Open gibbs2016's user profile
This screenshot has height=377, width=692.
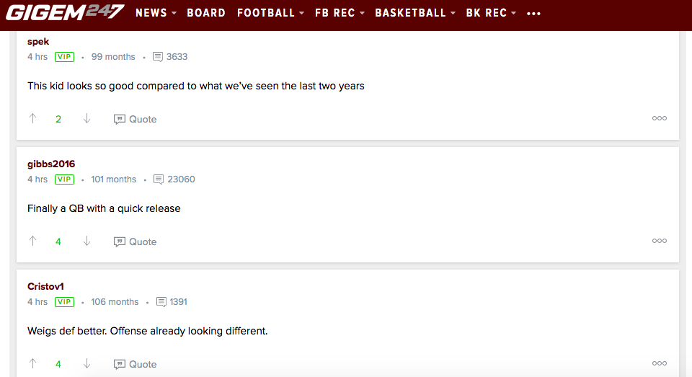click(51, 164)
